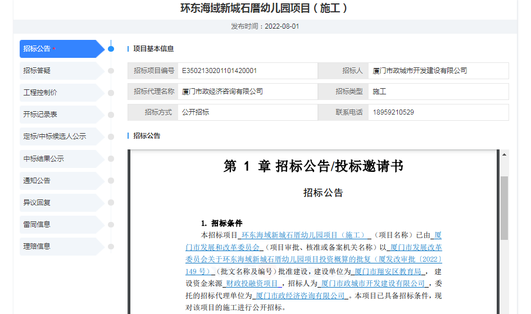Click the scroll-up arrow of document viewer

tap(504, 155)
